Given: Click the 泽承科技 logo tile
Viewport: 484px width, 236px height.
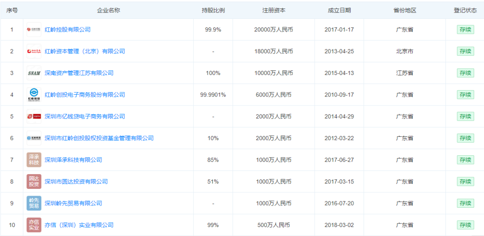Looking at the screenshot, I should pos(34,160).
